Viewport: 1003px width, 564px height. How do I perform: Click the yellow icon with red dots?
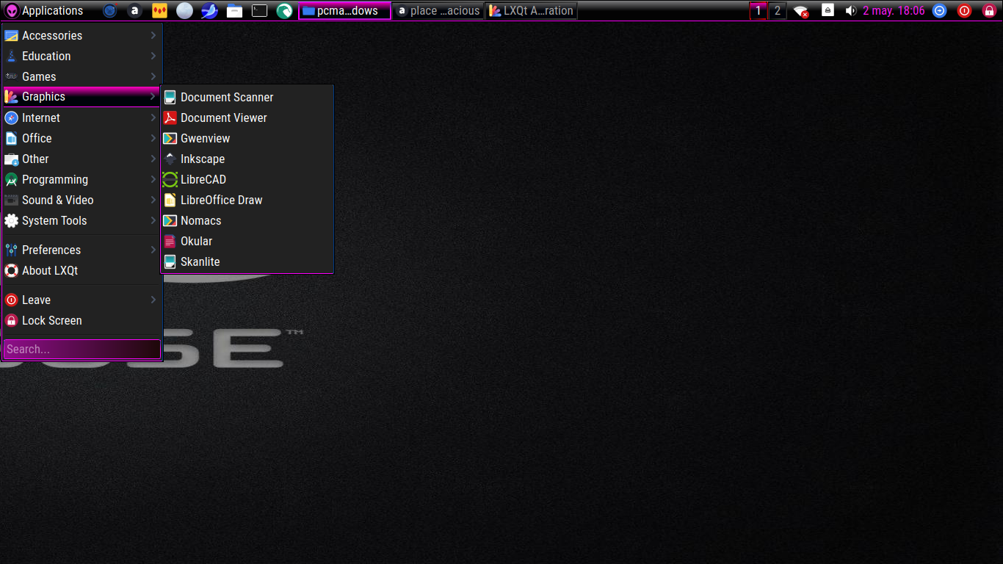[159, 11]
